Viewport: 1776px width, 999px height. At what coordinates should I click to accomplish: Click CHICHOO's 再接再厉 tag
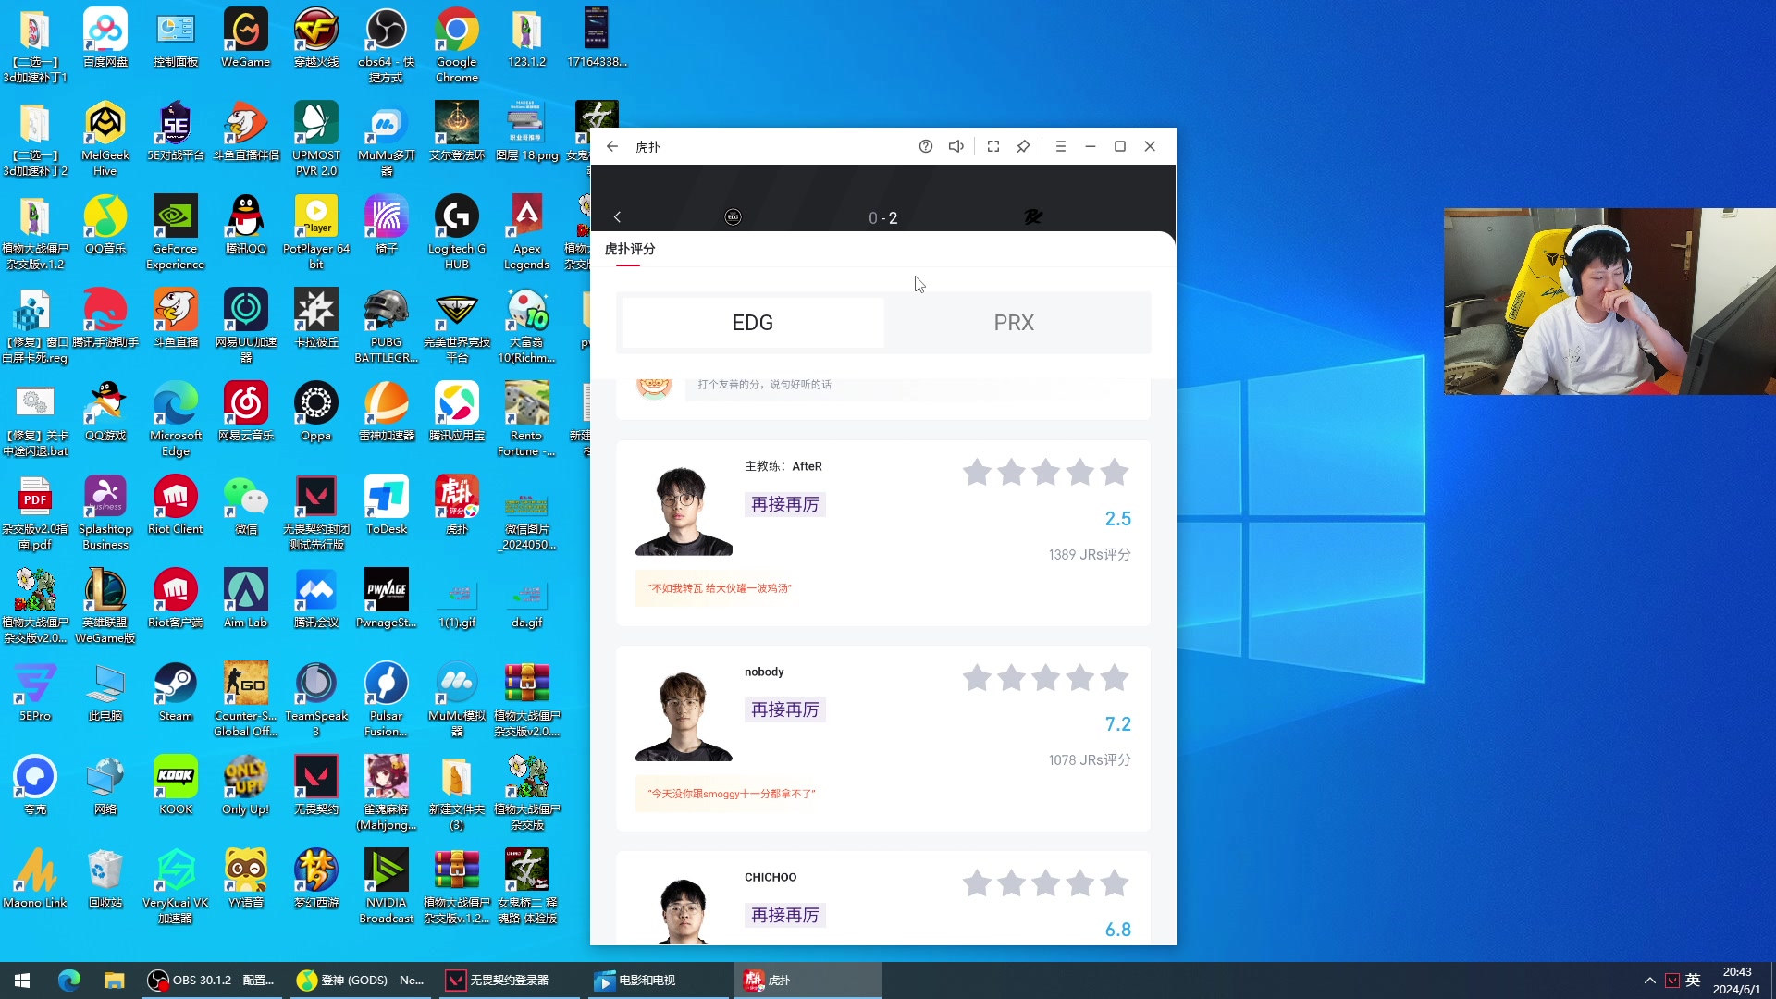[785, 915]
